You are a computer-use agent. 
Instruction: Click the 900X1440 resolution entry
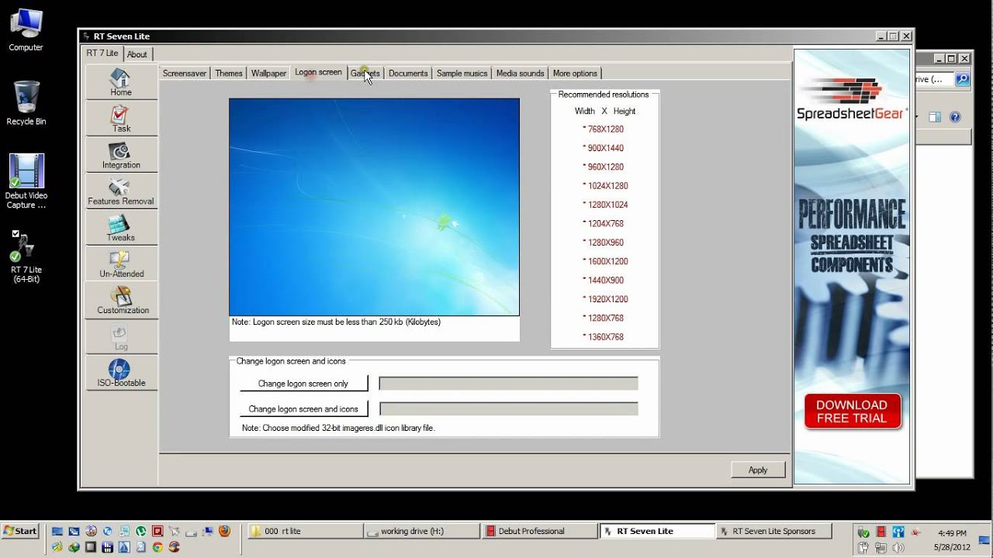[604, 148]
